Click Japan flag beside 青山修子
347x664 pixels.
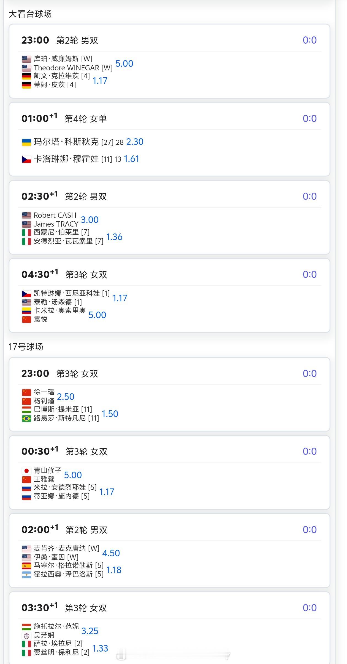pos(26,471)
